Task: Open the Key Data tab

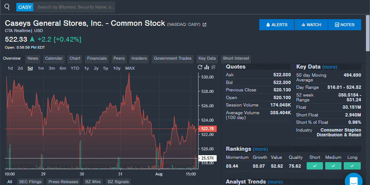Action: click(207, 59)
